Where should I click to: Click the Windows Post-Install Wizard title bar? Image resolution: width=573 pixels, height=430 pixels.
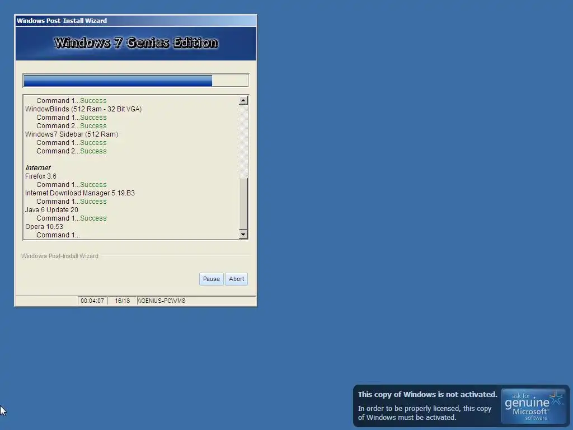click(x=135, y=21)
